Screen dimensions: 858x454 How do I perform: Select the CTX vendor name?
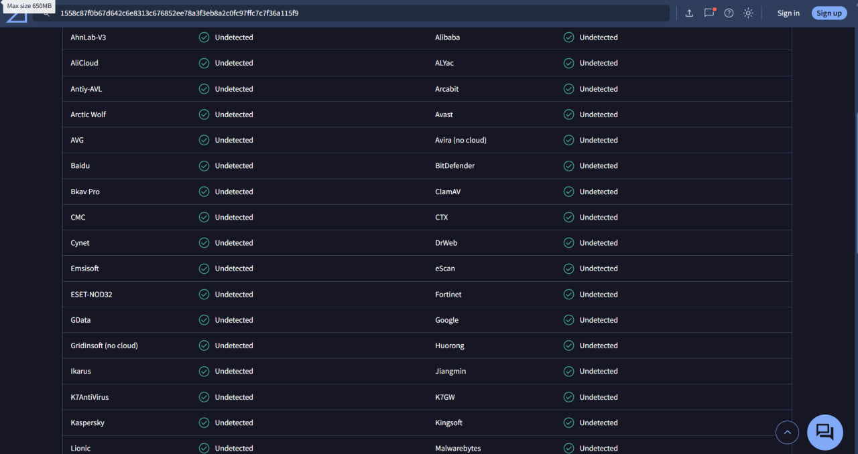tap(442, 217)
